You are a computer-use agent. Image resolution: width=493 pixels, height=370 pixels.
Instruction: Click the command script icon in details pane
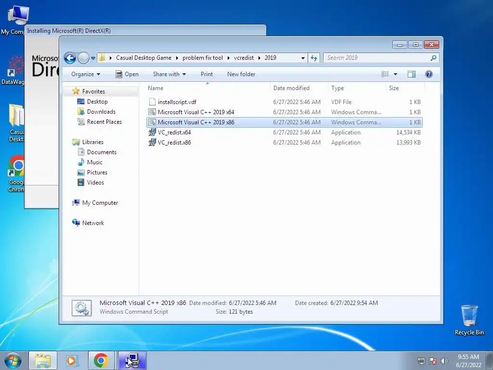click(x=82, y=308)
